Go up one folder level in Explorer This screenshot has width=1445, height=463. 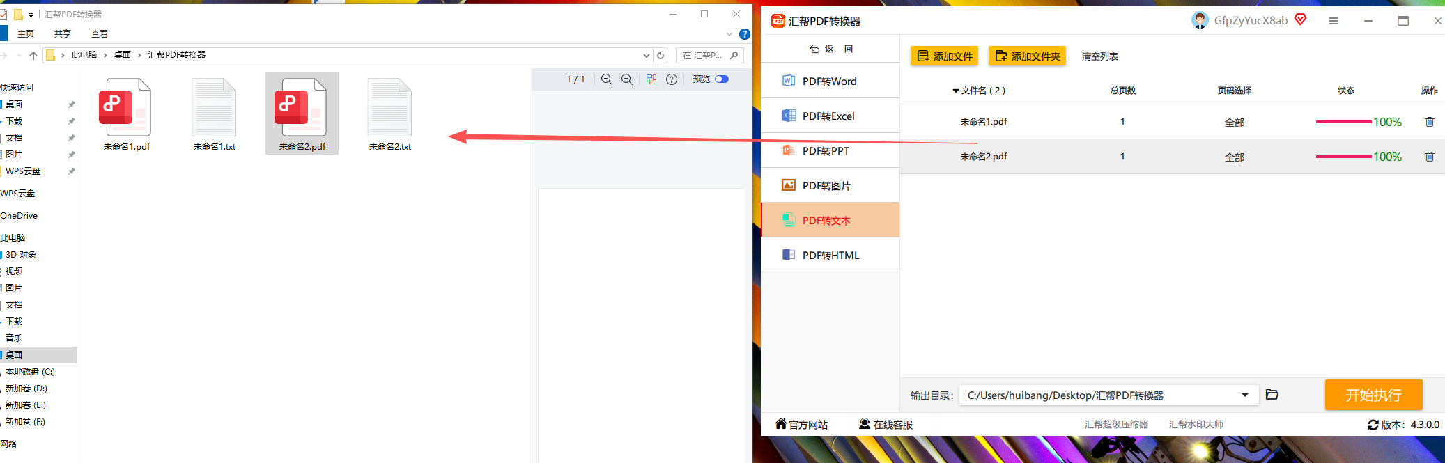point(33,55)
